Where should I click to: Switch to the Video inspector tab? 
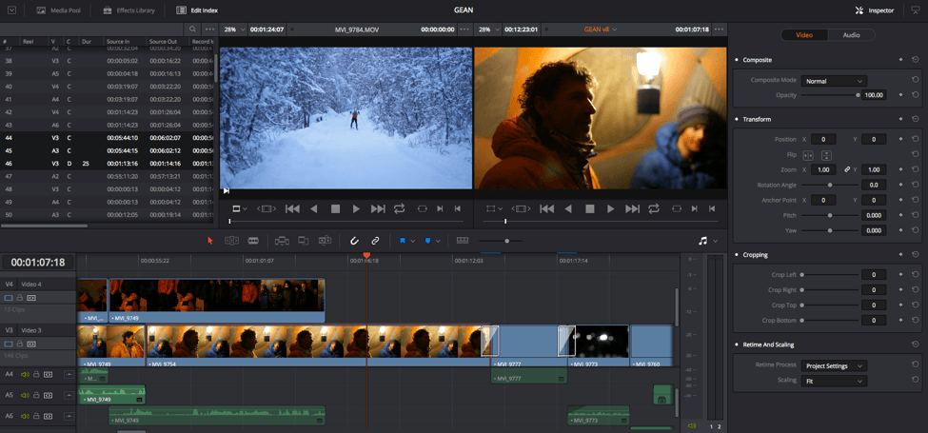click(803, 35)
